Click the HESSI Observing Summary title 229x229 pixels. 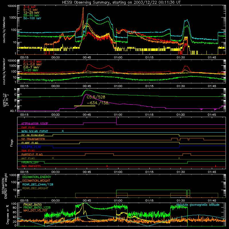click(121, 2)
